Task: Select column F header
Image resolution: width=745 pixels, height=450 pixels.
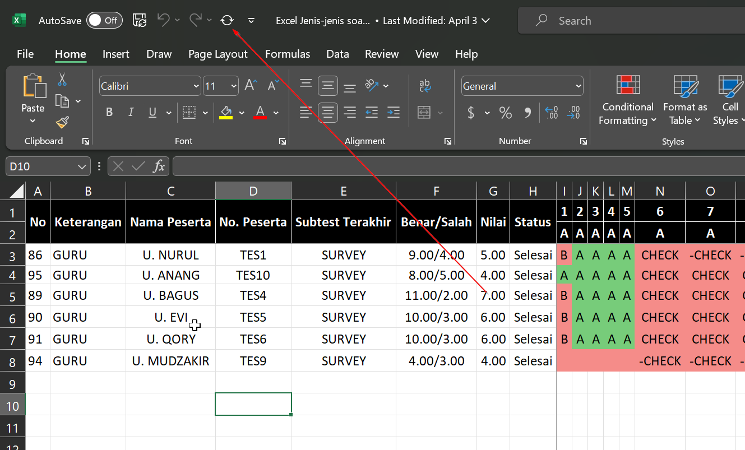Action: [436, 191]
